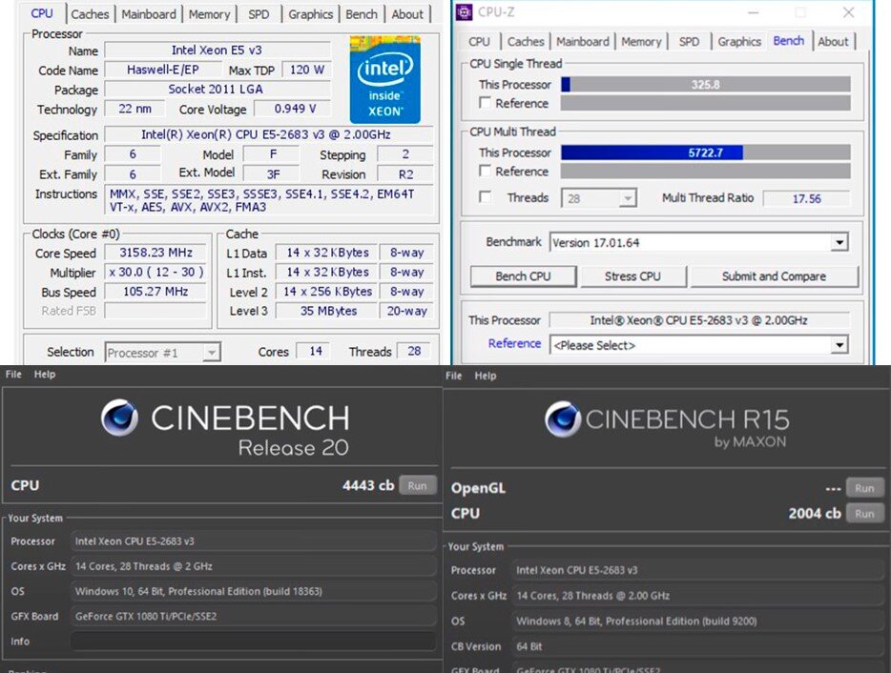Click the 4443 cb score in Cinebench R20
Image resolution: width=891 pixels, height=673 pixels.
pos(367,485)
